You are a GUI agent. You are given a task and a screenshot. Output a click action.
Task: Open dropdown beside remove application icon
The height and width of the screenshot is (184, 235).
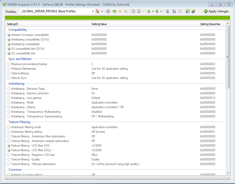point(143,11)
